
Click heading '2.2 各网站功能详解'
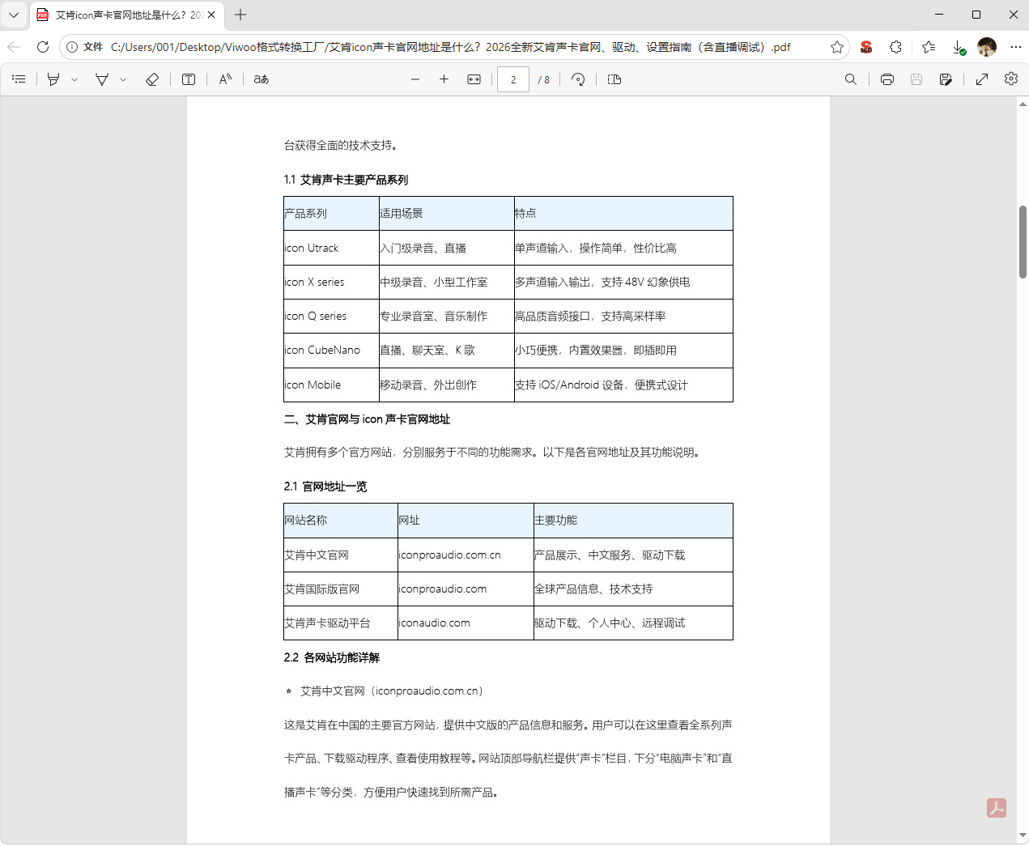tap(332, 657)
